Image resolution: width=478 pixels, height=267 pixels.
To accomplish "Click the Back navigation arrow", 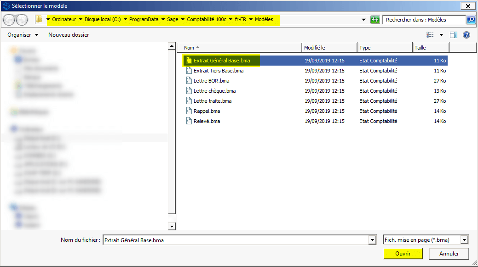I will [10, 20].
